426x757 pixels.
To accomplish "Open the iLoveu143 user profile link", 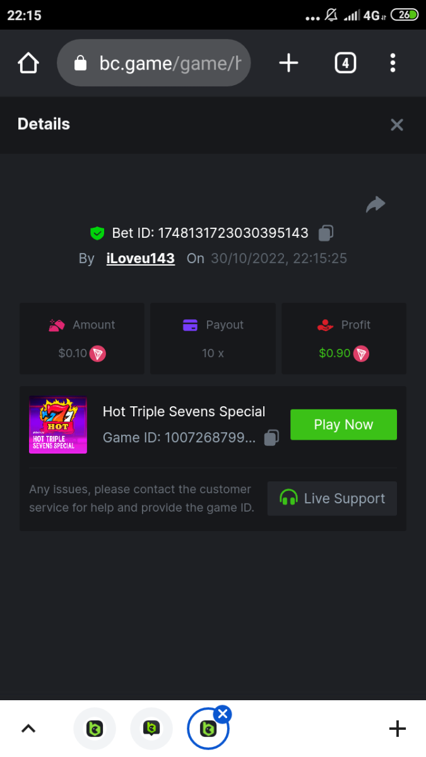I will [140, 259].
